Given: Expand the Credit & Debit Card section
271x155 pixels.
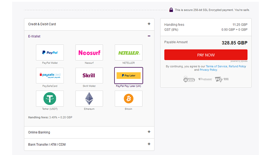Looking at the screenshot, I should [149, 24].
